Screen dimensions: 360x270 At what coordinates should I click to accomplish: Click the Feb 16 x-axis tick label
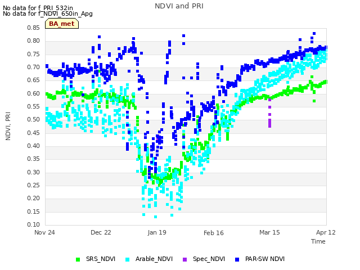pos(214,233)
